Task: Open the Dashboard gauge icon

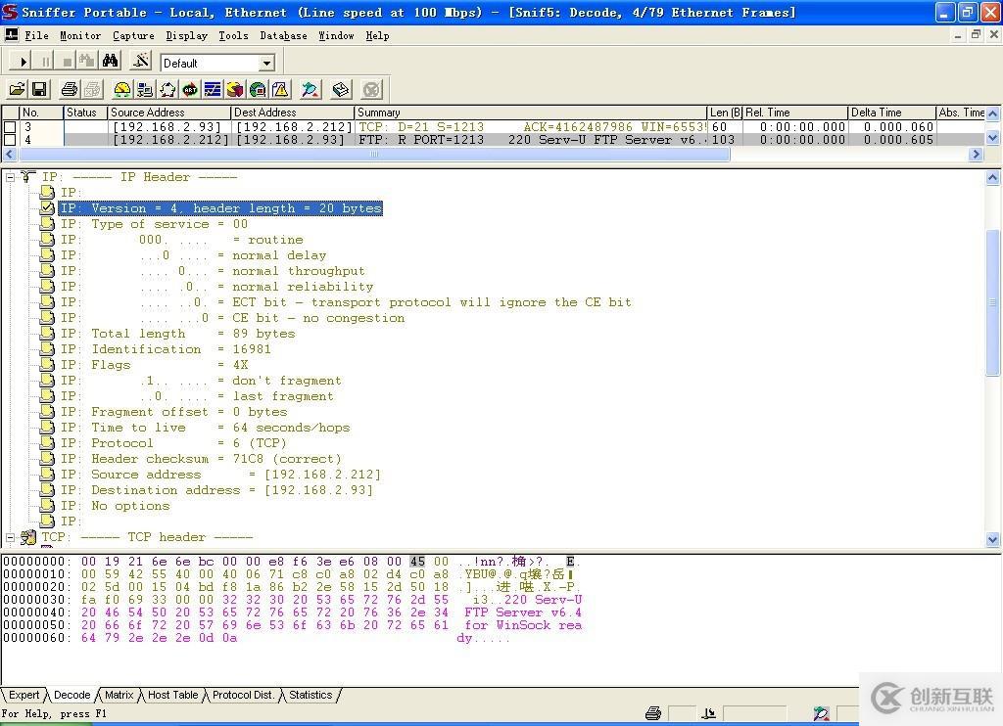Action: click(122, 90)
